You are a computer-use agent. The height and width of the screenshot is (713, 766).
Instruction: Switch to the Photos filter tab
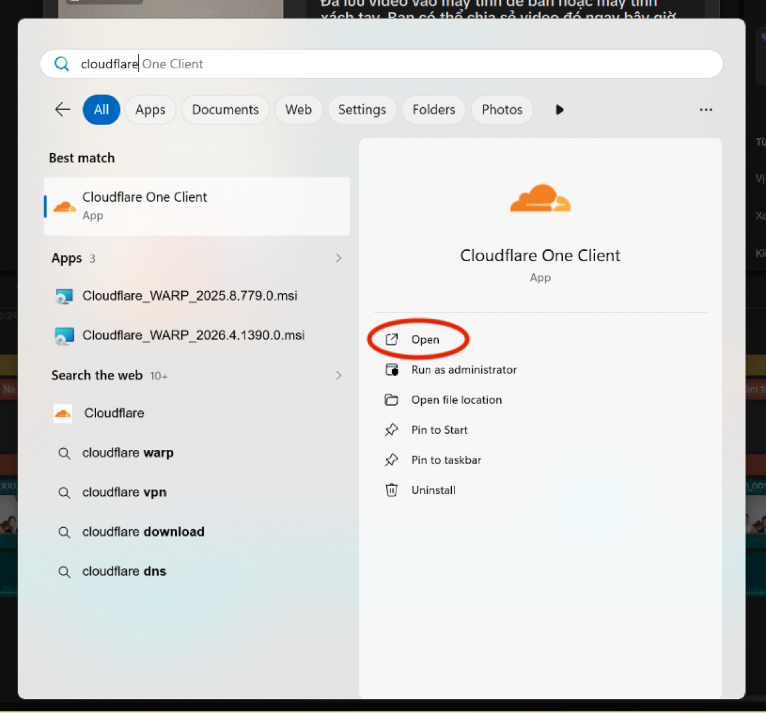502,110
